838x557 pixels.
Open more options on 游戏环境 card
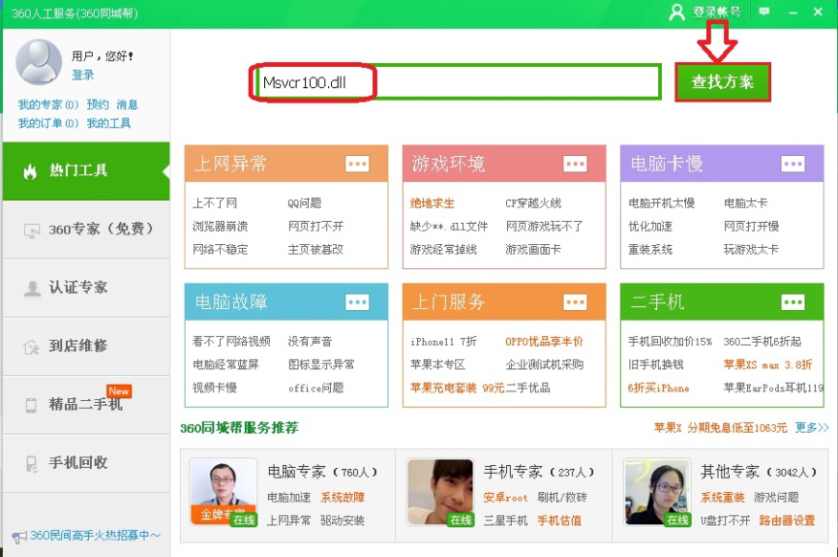coord(575,164)
